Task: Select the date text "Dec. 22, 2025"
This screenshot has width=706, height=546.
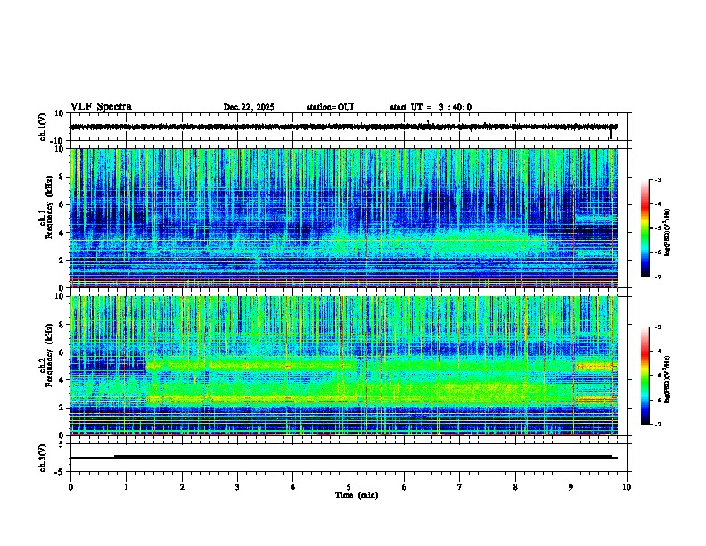Action: (249, 107)
